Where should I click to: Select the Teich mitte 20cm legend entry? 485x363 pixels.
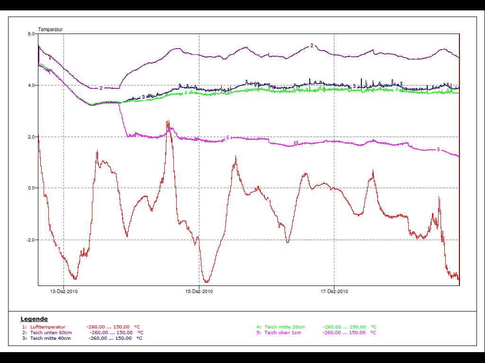click(285, 327)
